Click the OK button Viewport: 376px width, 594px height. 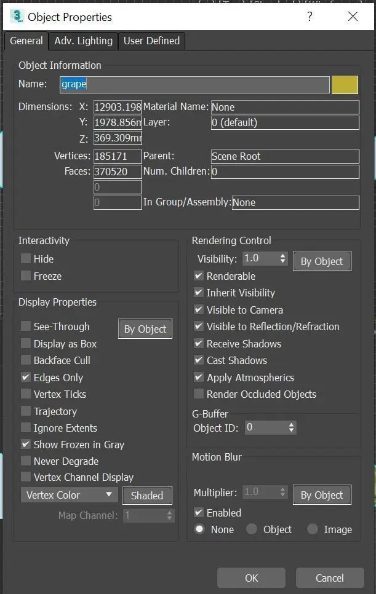click(251, 578)
